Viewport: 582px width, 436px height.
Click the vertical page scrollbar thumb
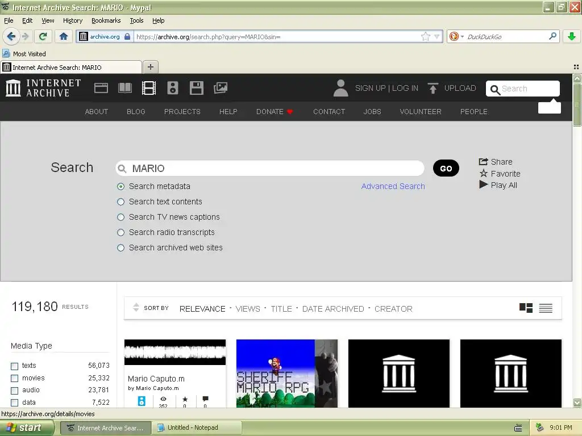pyautogui.click(x=577, y=104)
